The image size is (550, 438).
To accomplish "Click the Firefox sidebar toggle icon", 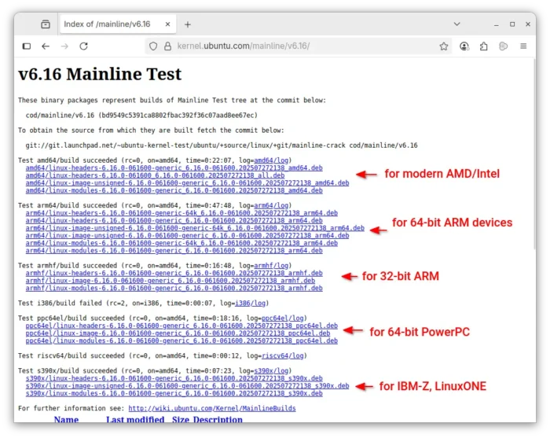I will pyautogui.click(x=26, y=46).
